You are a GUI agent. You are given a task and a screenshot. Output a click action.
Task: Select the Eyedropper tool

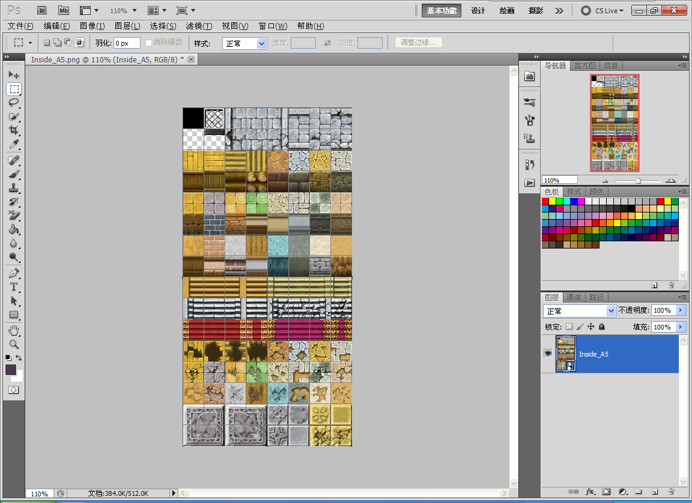14,144
